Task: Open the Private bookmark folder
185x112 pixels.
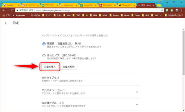Action: point(114,15)
